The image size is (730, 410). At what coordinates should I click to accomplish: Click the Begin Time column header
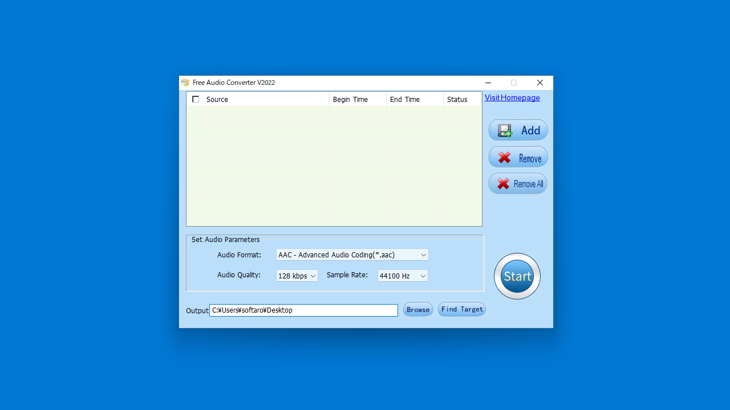tap(358, 99)
